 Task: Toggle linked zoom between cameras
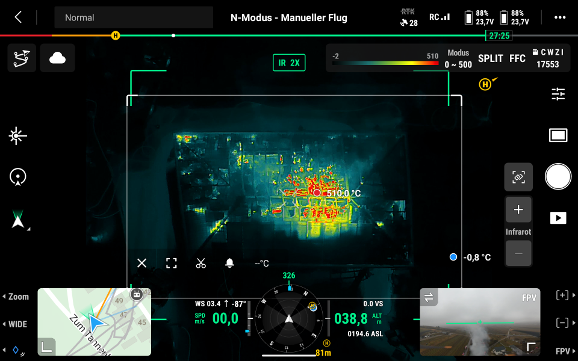(x=518, y=177)
